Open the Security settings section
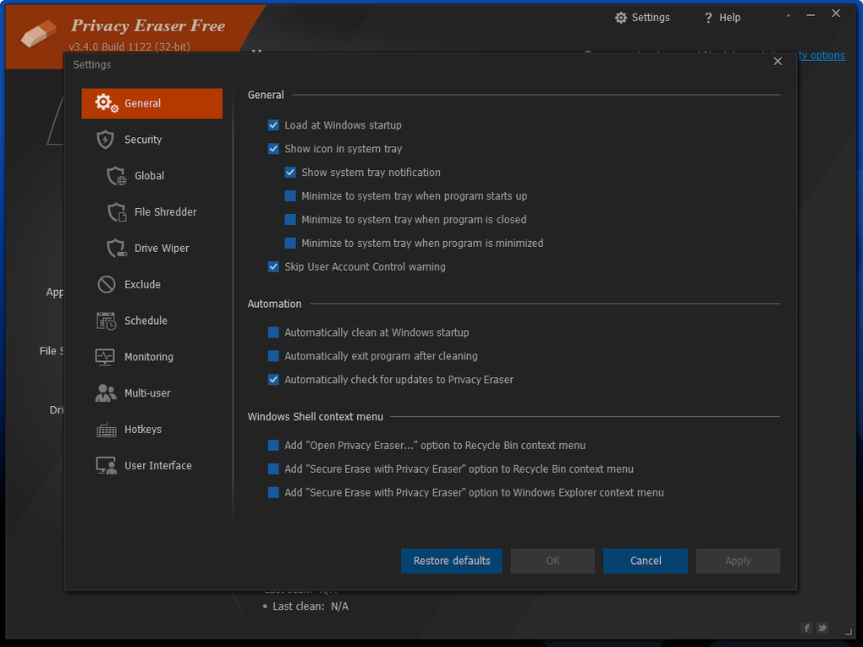The height and width of the screenshot is (647, 863). coord(152,140)
